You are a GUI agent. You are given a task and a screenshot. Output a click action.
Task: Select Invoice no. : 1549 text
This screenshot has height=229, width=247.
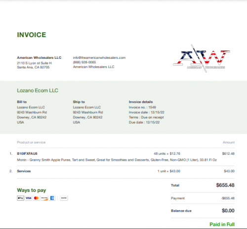[x=142, y=107]
